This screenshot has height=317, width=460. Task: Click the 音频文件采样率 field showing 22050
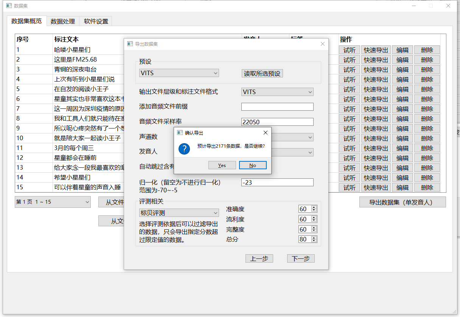277,122
